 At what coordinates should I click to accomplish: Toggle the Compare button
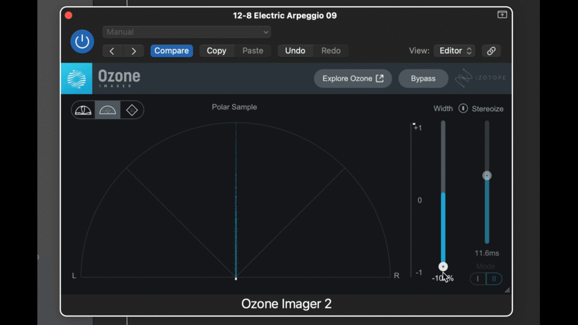click(x=172, y=51)
